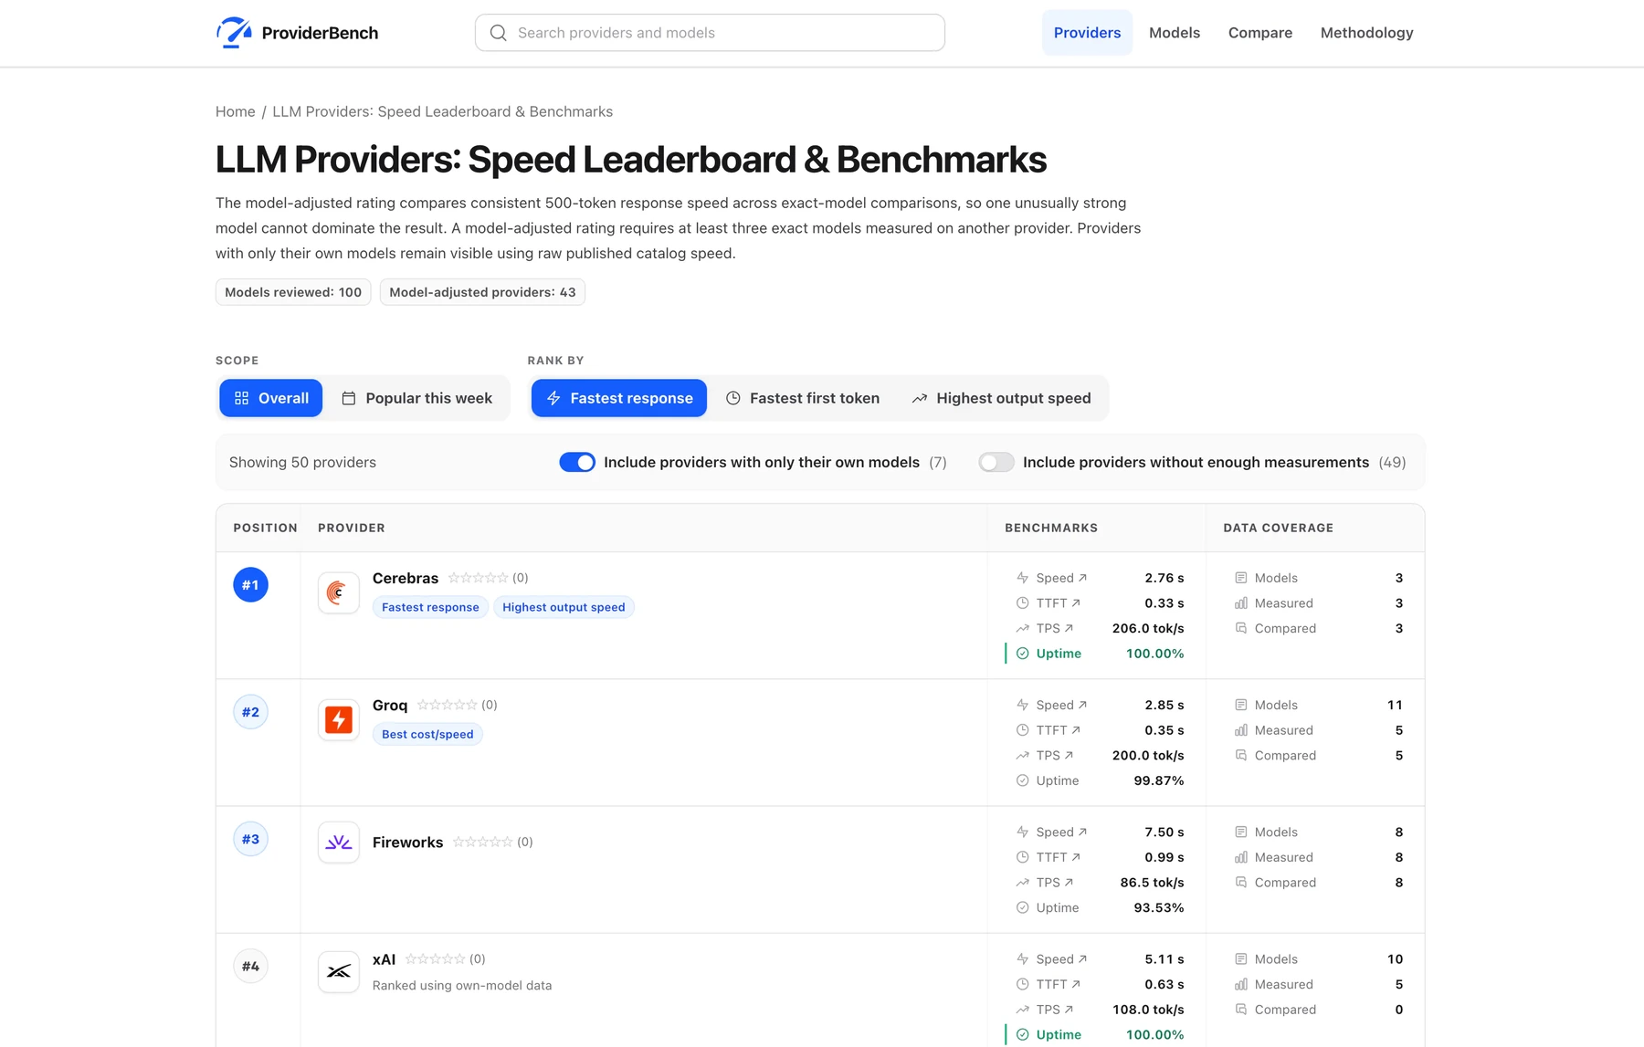Open the Providers nav tab
Screen dimensions: 1644x1047
(1087, 33)
